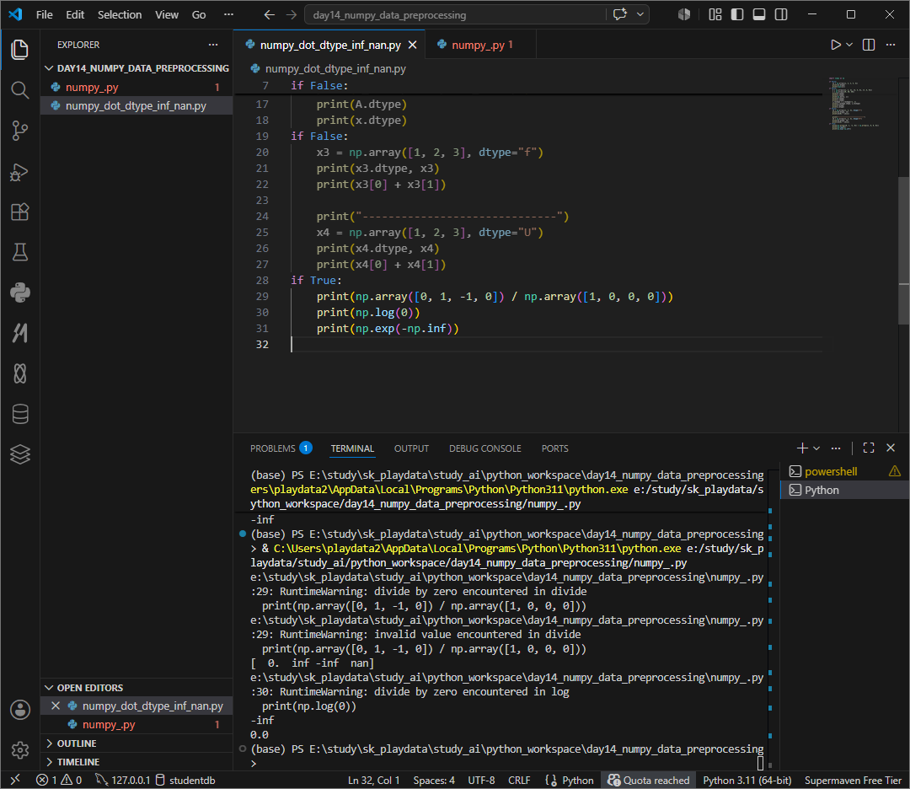
Task: Select the Python terminal instance
Action: [844, 490]
